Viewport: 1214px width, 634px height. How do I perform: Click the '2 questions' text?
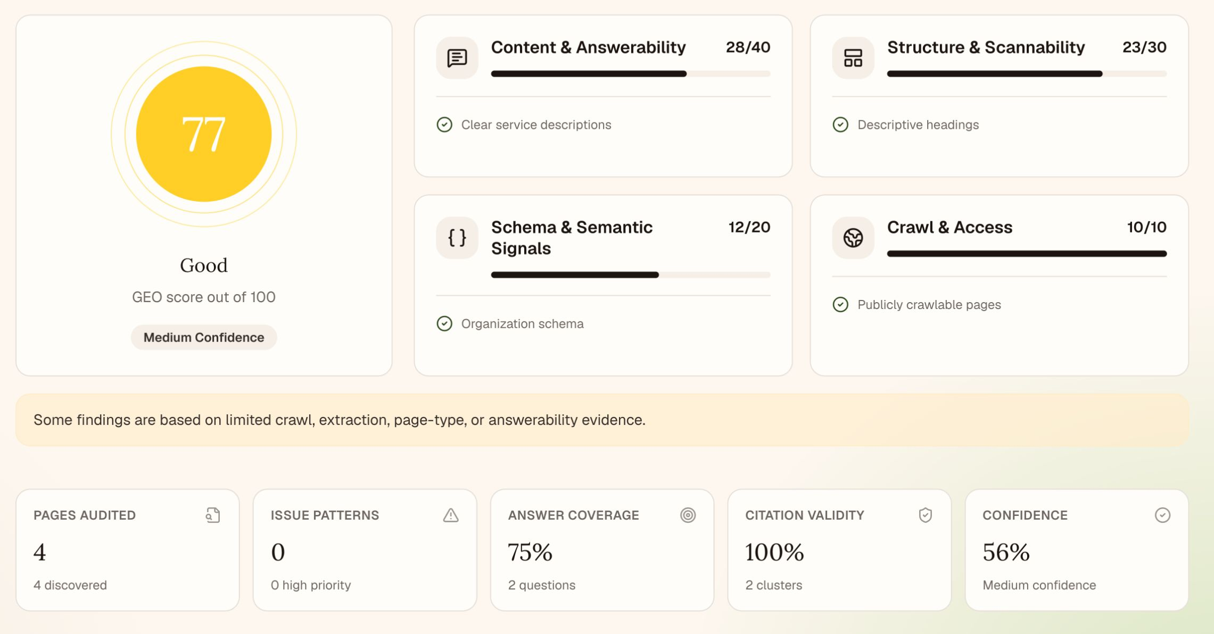(541, 585)
